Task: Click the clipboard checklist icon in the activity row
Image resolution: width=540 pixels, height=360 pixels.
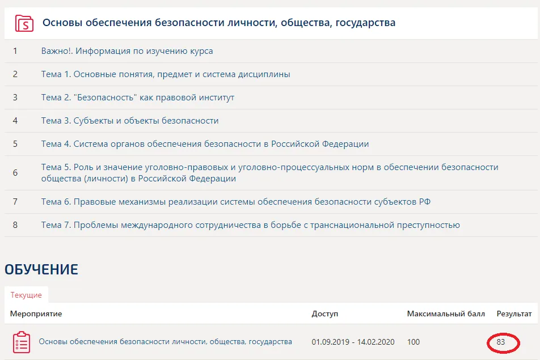Action: tap(21, 342)
